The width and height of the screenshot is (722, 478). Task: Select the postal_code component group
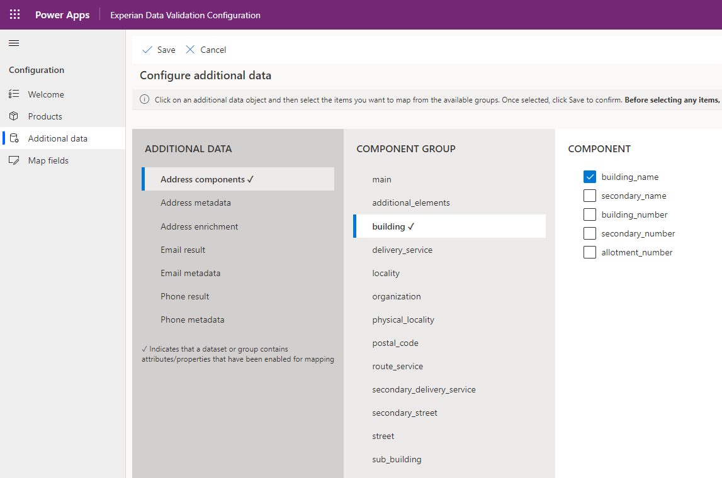pyautogui.click(x=395, y=343)
